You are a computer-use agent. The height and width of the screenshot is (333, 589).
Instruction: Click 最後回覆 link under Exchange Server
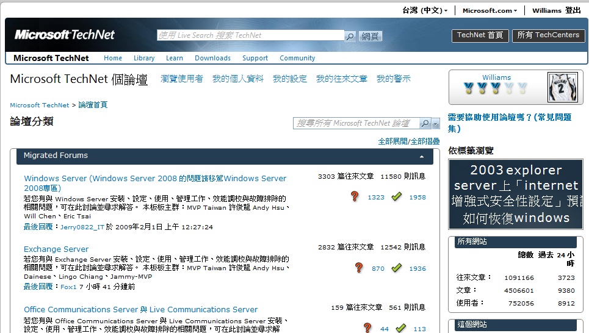(38, 287)
